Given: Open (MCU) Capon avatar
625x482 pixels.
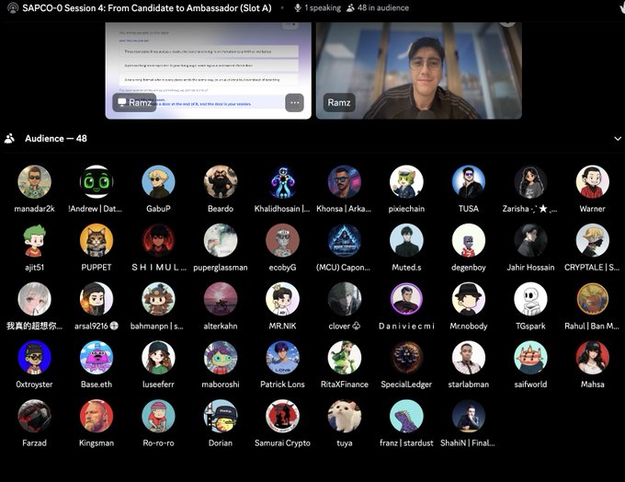Looking at the screenshot, I should point(345,240).
